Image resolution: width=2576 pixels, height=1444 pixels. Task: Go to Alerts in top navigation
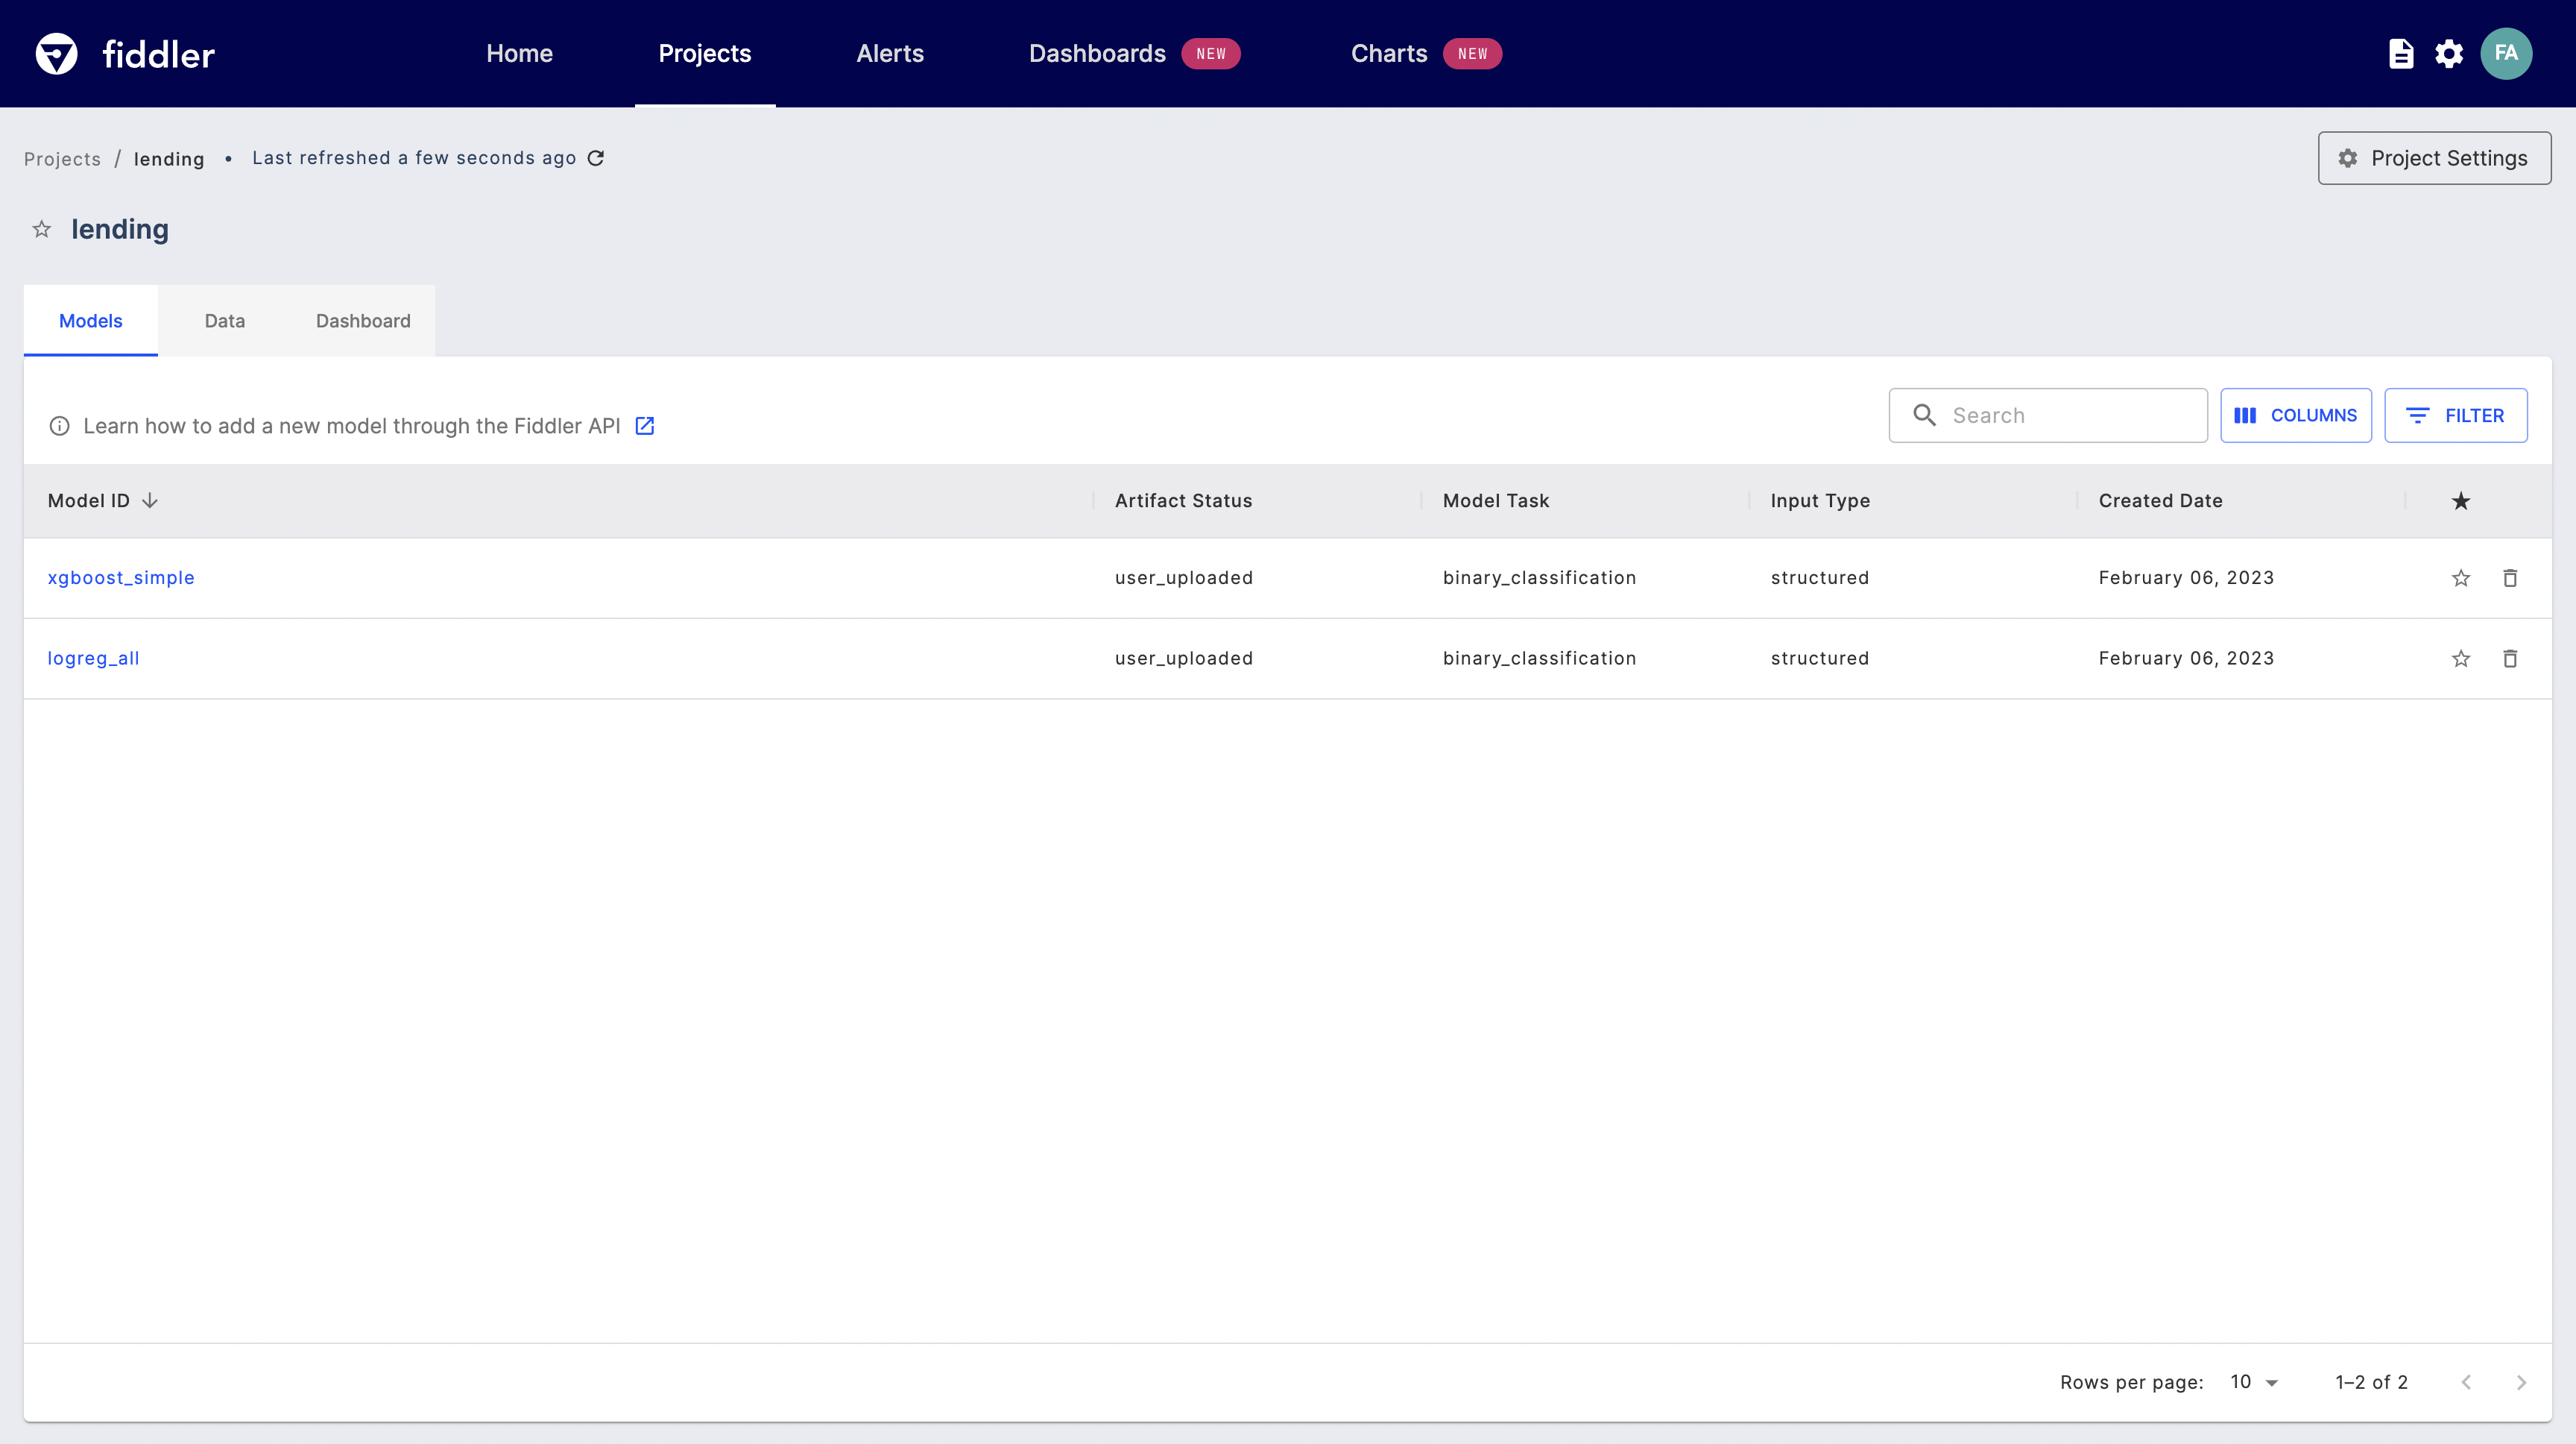(889, 54)
